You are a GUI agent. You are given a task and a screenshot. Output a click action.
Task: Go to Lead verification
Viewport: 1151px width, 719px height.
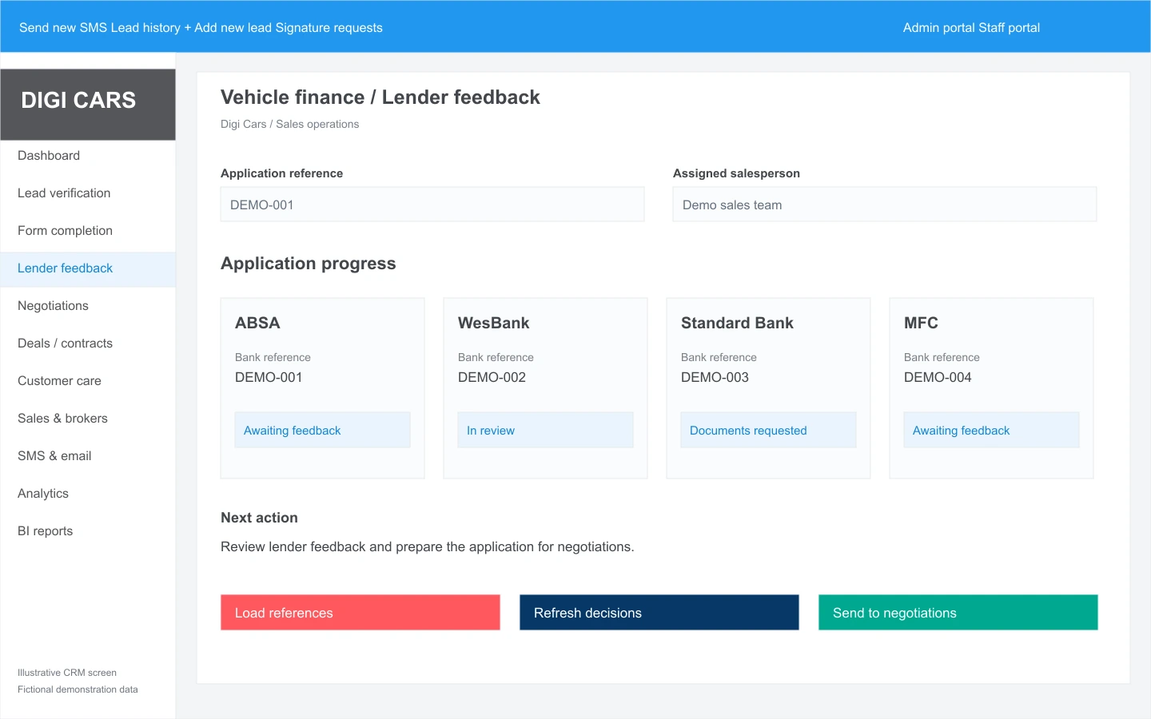click(x=88, y=193)
